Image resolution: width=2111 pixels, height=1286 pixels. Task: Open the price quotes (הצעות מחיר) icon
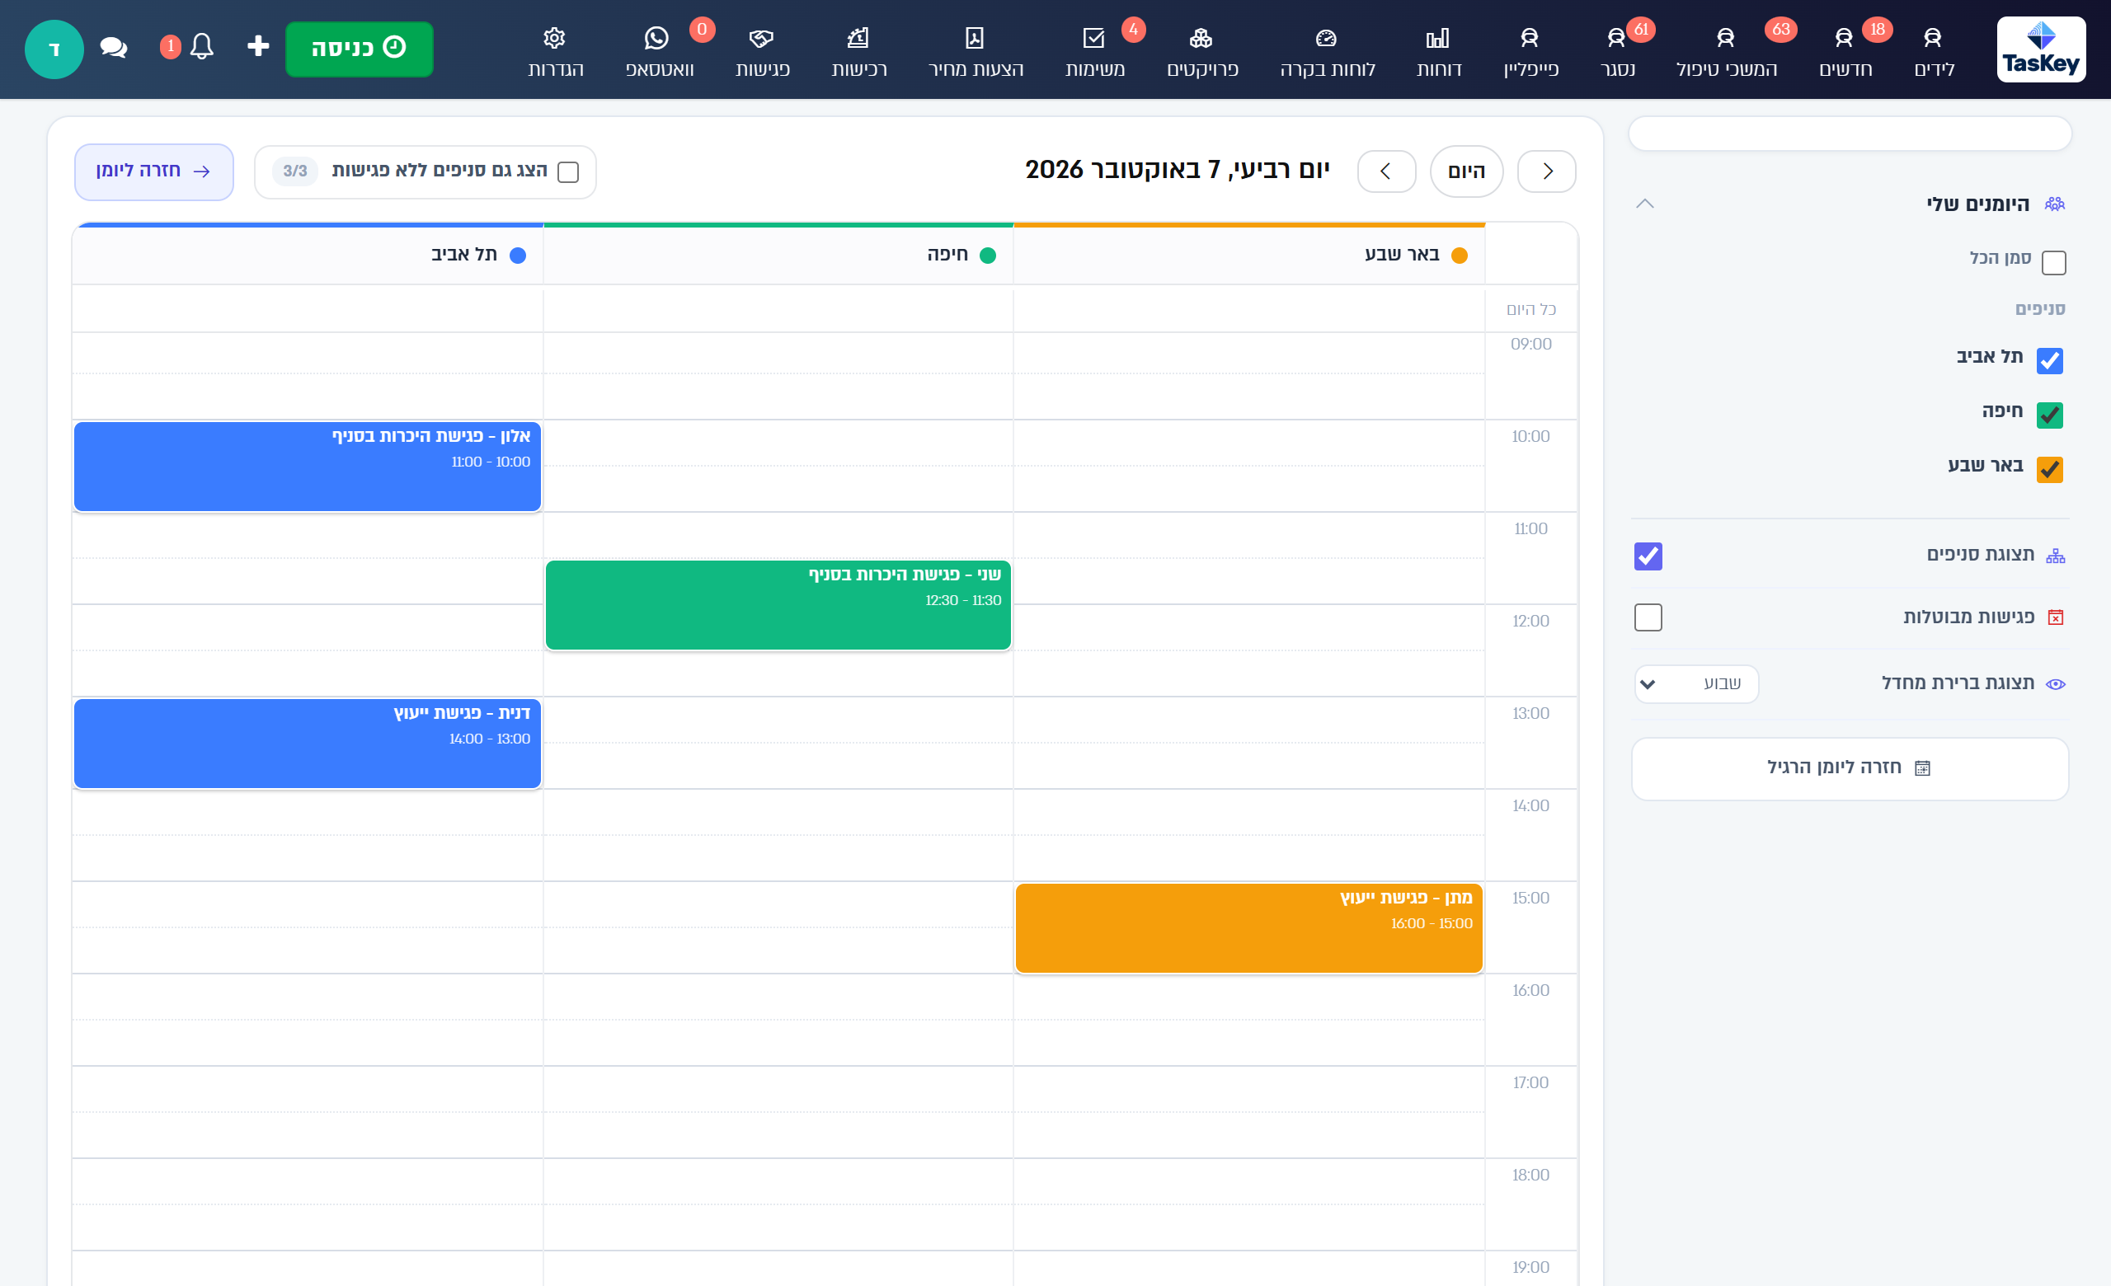975,38
